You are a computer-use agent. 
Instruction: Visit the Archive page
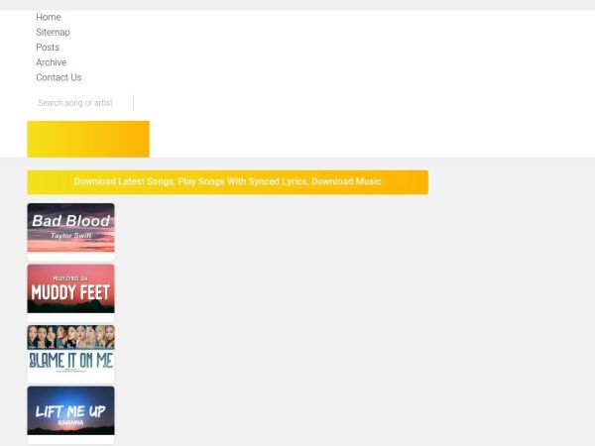pos(52,62)
